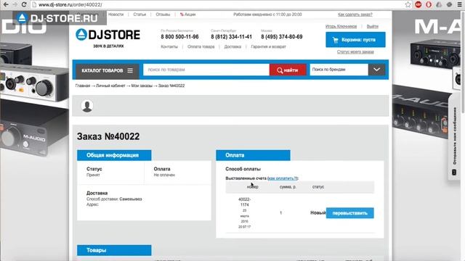
Task: Open the Доставка header link
Action: click(232, 46)
